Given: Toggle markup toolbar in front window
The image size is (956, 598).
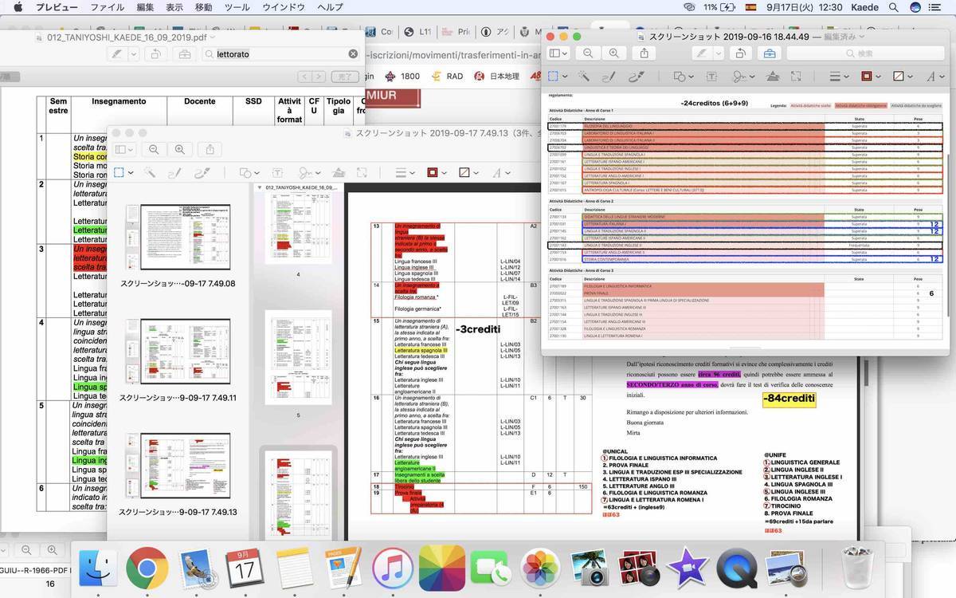Looking at the screenshot, I should coord(769,53).
